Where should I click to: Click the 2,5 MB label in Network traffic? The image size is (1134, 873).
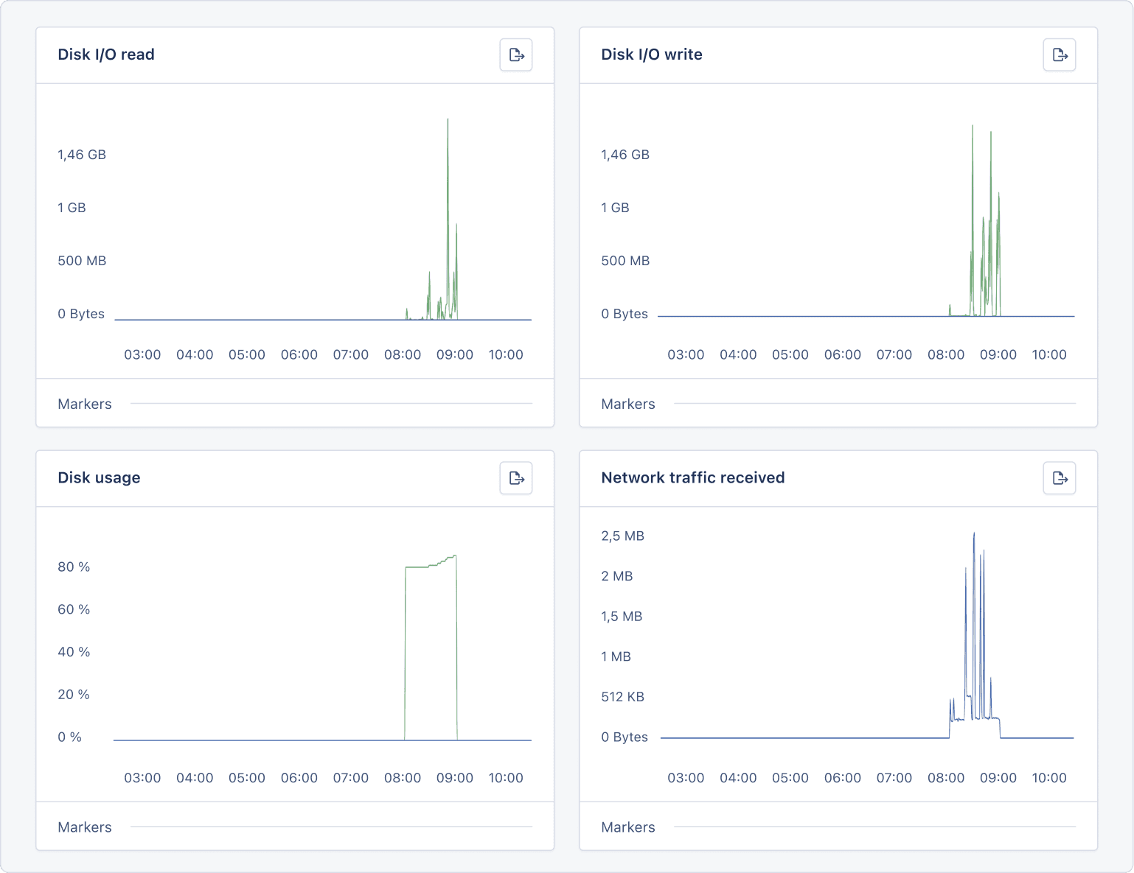tap(622, 536)
